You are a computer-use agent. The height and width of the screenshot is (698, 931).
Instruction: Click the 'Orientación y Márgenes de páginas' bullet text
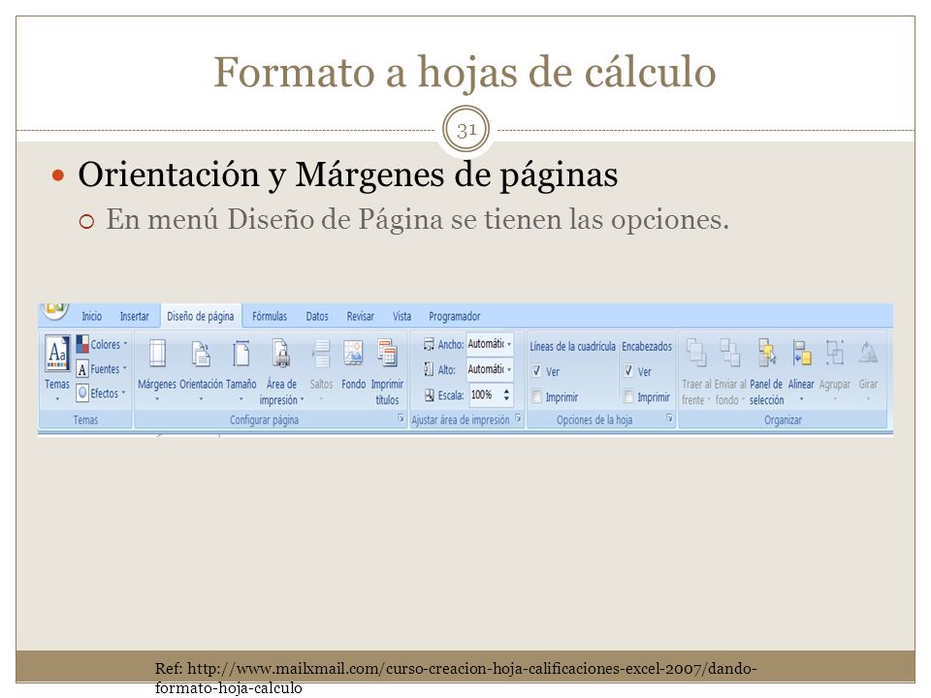coord(348,175)
